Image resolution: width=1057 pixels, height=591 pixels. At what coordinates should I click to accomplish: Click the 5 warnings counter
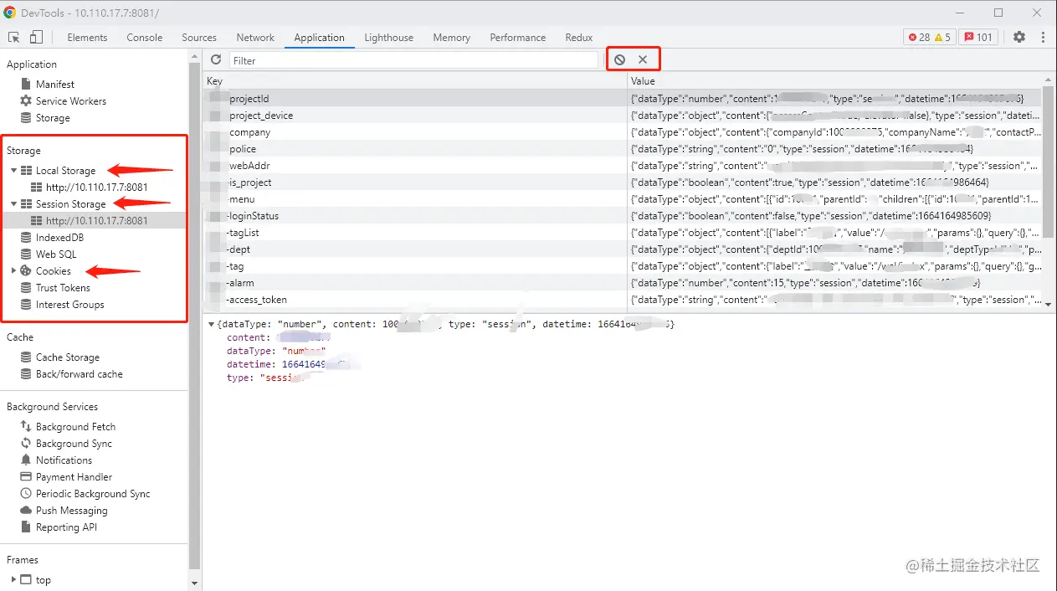coord(942,37)
